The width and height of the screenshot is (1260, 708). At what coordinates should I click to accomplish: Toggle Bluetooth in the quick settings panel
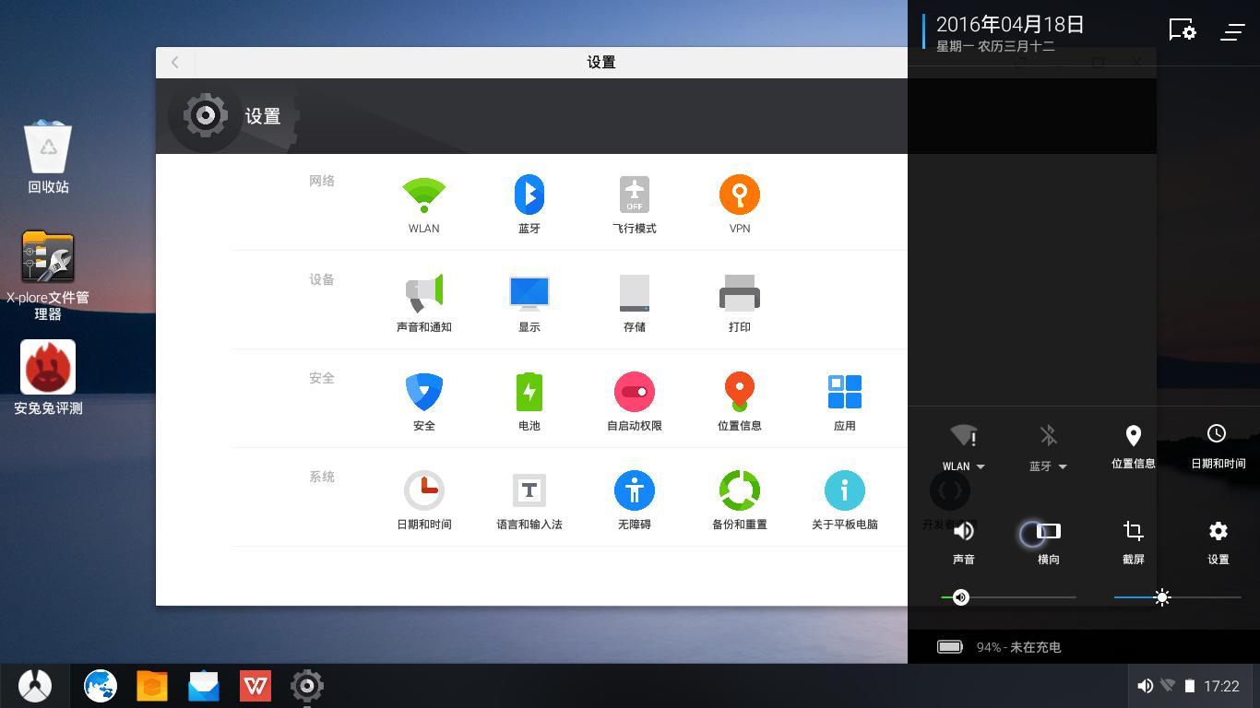(1048, 435)
